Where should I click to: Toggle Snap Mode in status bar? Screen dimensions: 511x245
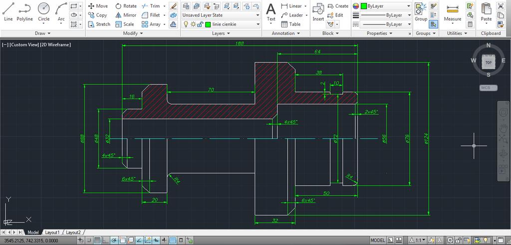point(89,241)
